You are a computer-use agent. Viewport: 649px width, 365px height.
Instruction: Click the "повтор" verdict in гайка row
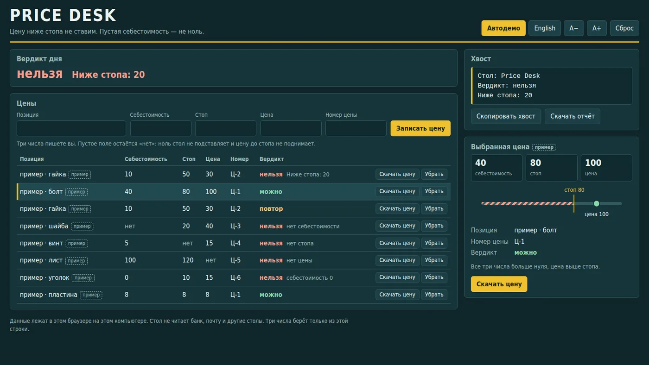point(271,209)
